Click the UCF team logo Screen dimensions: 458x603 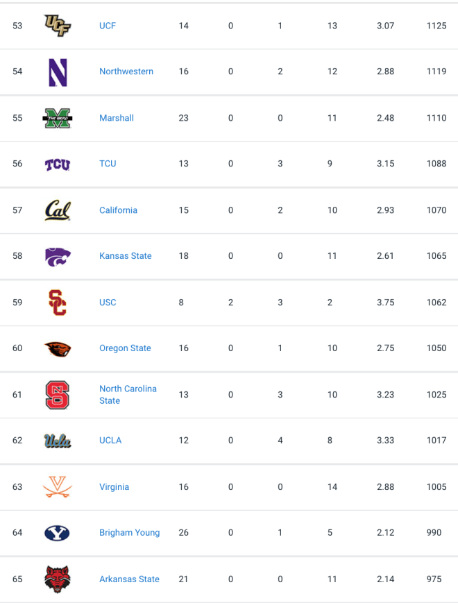click(58, 26)
